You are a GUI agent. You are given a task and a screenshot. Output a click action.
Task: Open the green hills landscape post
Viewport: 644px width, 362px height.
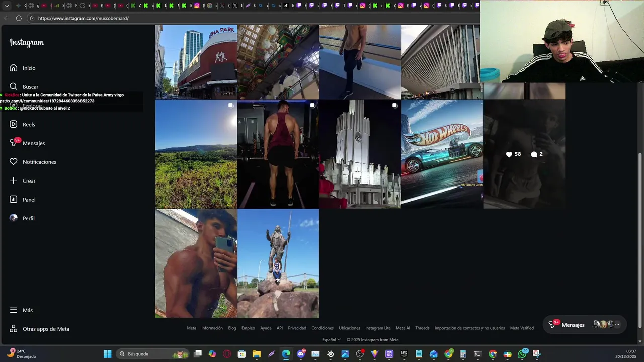[196, 154]
